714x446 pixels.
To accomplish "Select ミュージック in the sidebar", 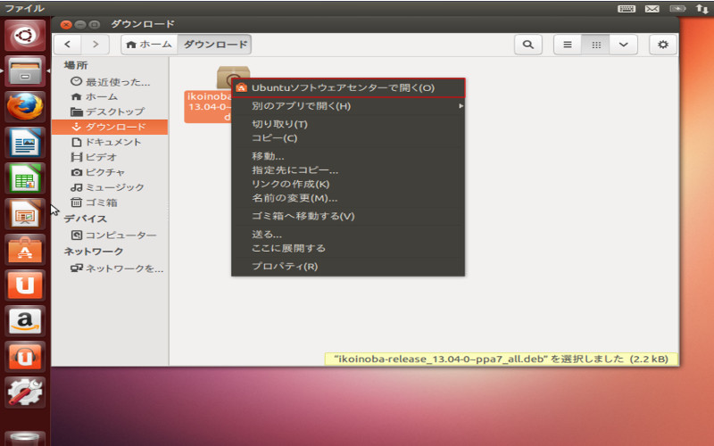I will coord(110,187).
